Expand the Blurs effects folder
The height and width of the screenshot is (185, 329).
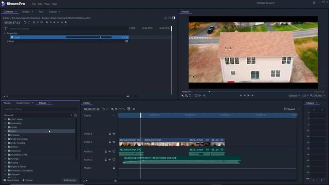(x=5, y=131)
